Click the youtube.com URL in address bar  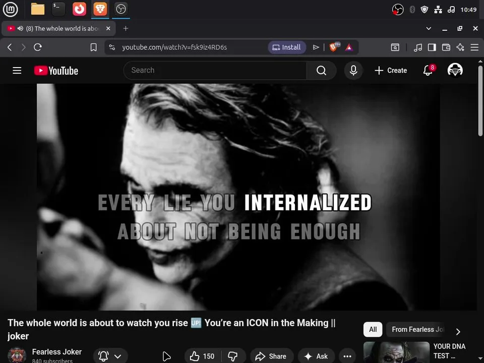tap(174, 47)
